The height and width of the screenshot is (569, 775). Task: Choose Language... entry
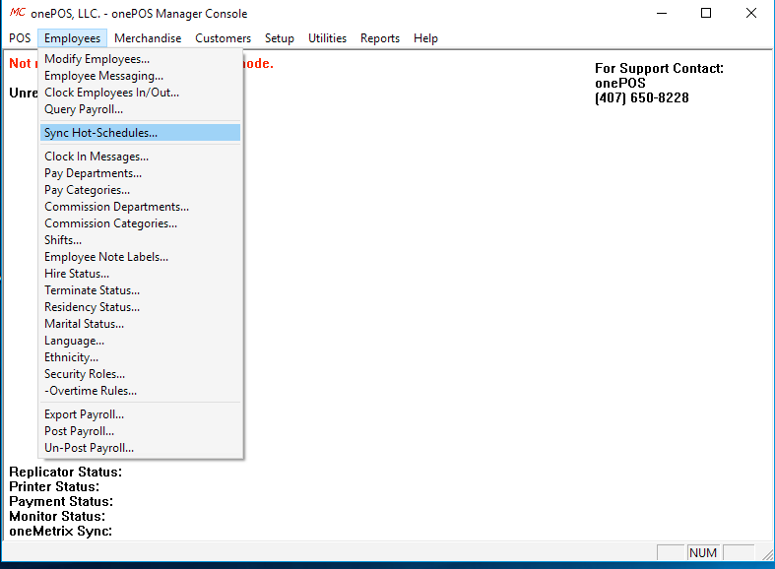(141, 341)
